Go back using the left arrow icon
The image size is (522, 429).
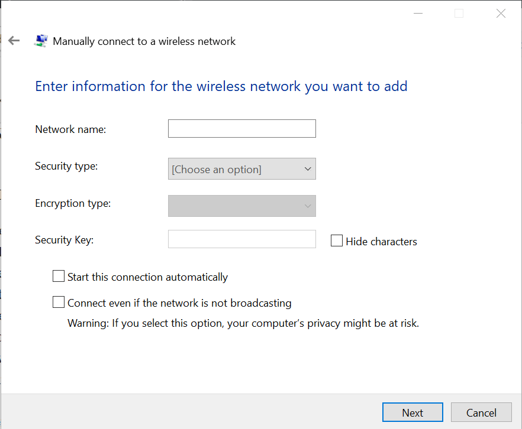coord(14,41)
